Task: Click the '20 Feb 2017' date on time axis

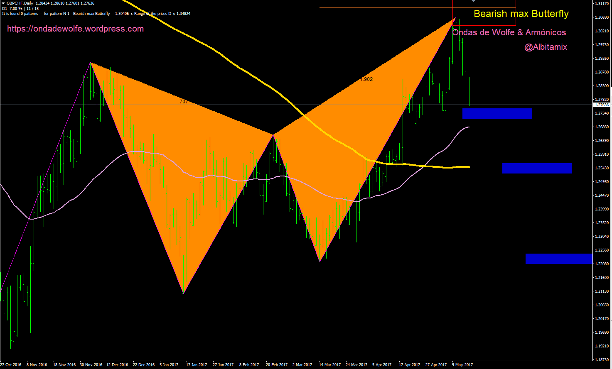Action: [x=276, y=365]
